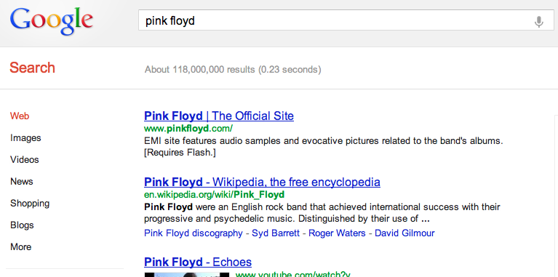Click the microphone voice search icon
This screenshot has height=277, width=558.
click(539, 22)
